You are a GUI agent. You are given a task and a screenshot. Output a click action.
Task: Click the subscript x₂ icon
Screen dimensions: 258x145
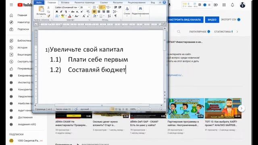[x=77, y=12]
